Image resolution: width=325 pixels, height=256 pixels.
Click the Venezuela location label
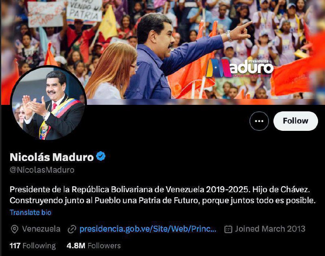(x=41, y=229)
